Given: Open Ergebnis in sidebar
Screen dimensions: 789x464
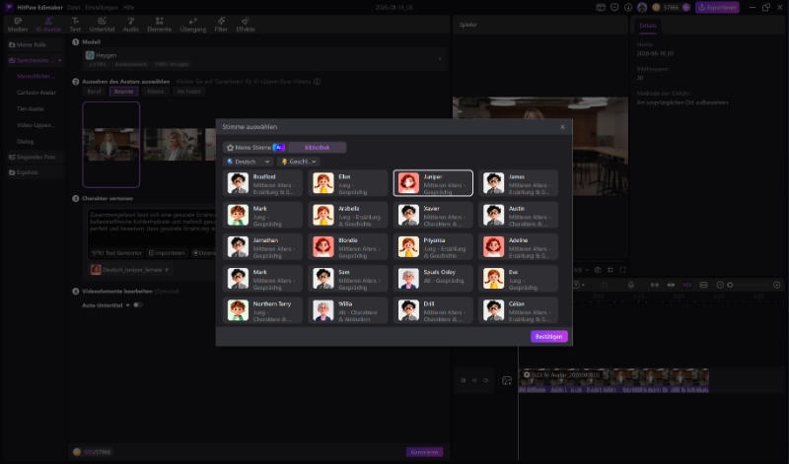Looking at the screenshot, I should pyautogui.click(x=35, y=172).
